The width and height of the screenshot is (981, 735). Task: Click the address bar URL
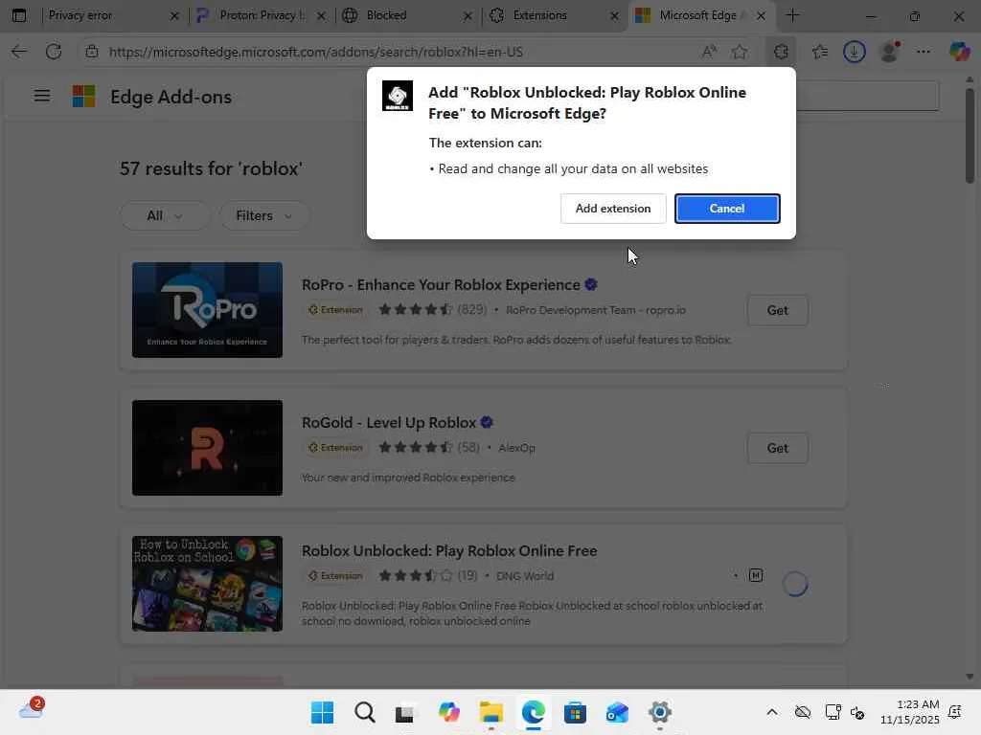coord(316,52)
